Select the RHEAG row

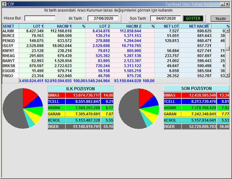pos(113,56)
